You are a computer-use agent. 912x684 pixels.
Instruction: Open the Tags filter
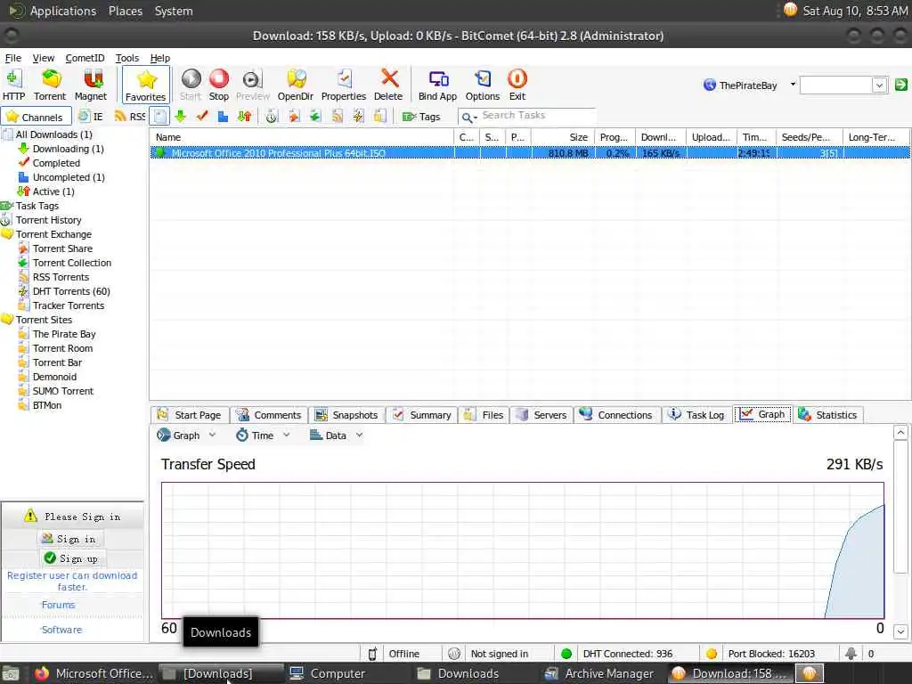[x=421, y=117]
